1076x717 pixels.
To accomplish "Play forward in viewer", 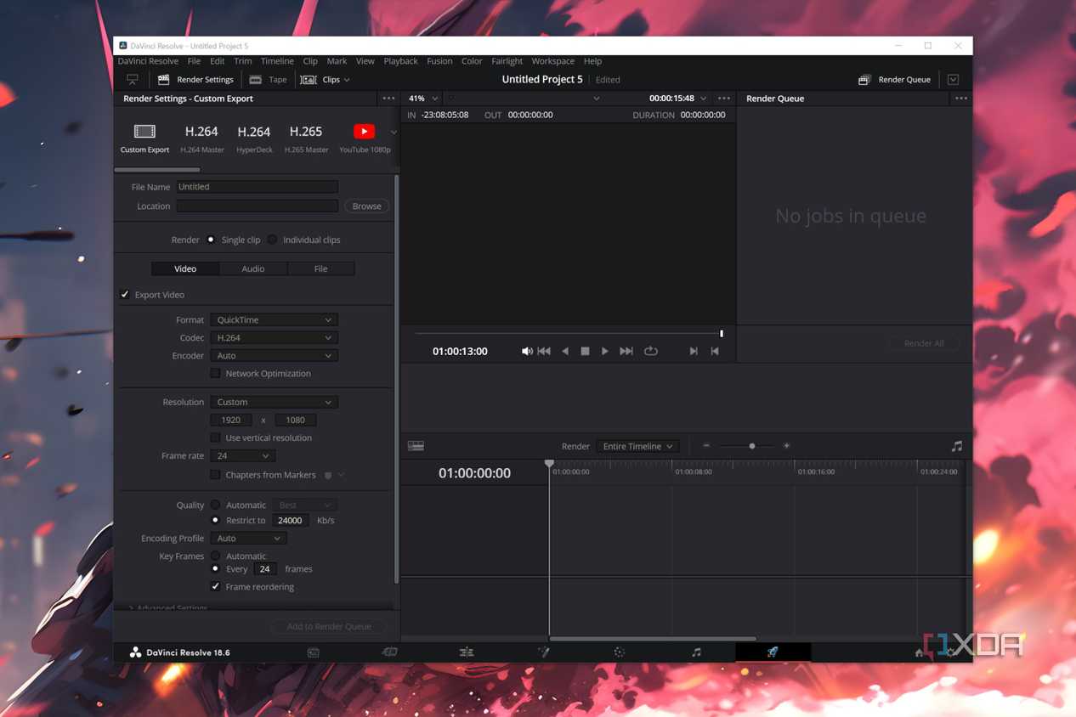I will coord(604,351).
